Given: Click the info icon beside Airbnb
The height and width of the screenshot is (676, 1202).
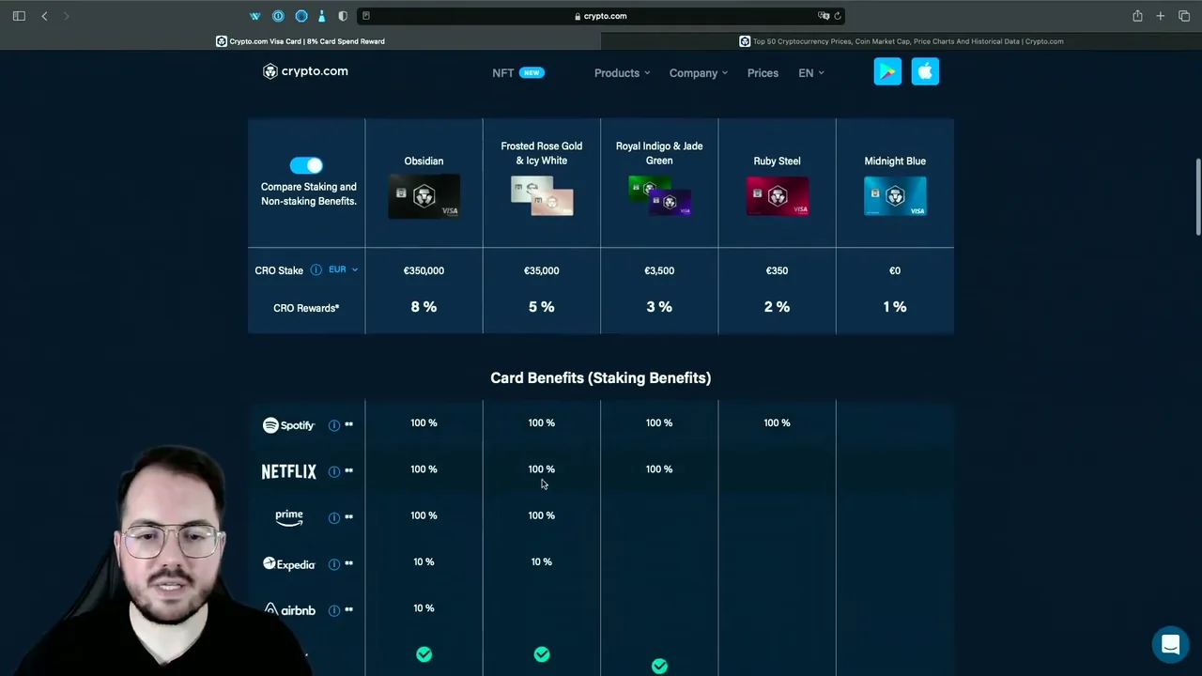Looking at the screenshot, I should [334, 610].
